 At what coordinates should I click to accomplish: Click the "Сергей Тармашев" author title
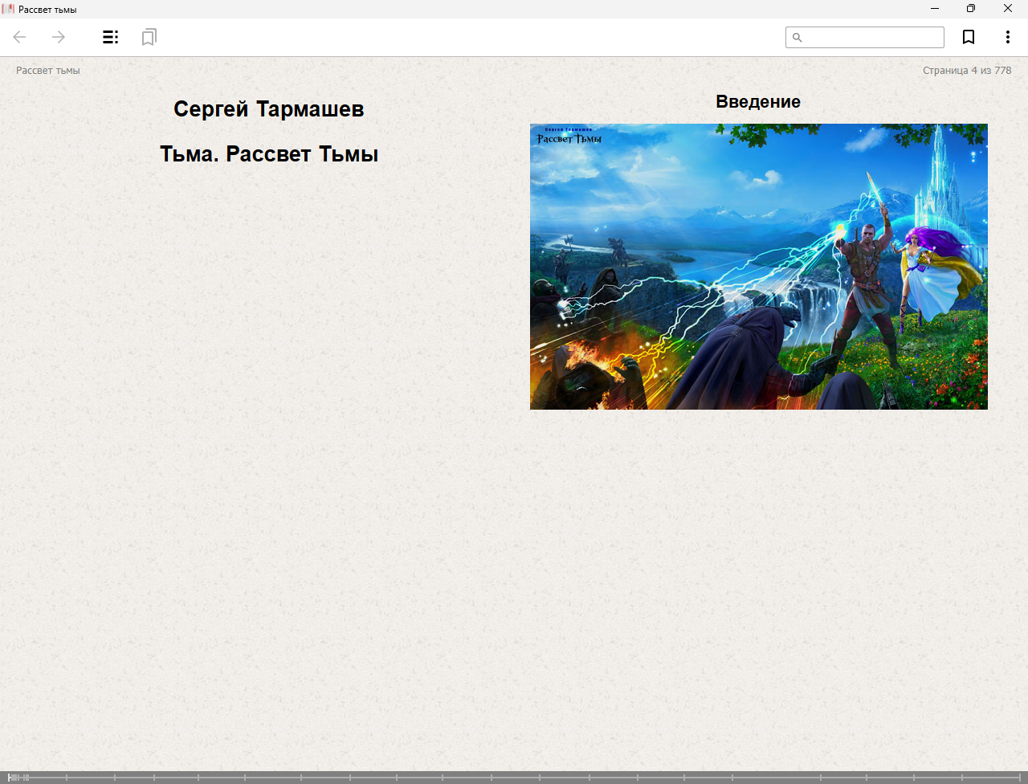[269, 109]
